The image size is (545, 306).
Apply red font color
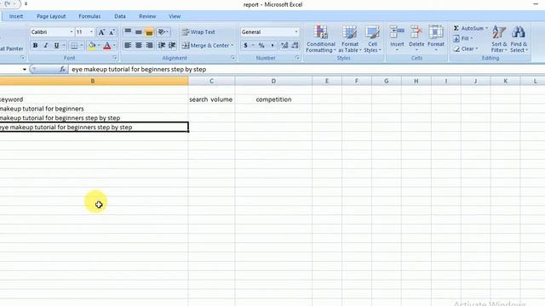click(x=107, y=45)
